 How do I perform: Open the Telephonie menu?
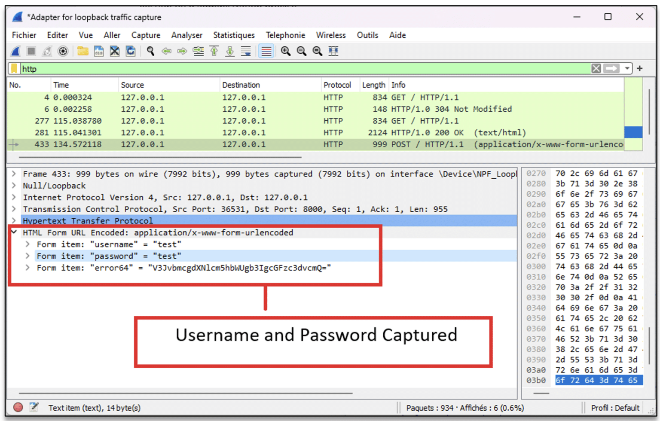(285, 35)
